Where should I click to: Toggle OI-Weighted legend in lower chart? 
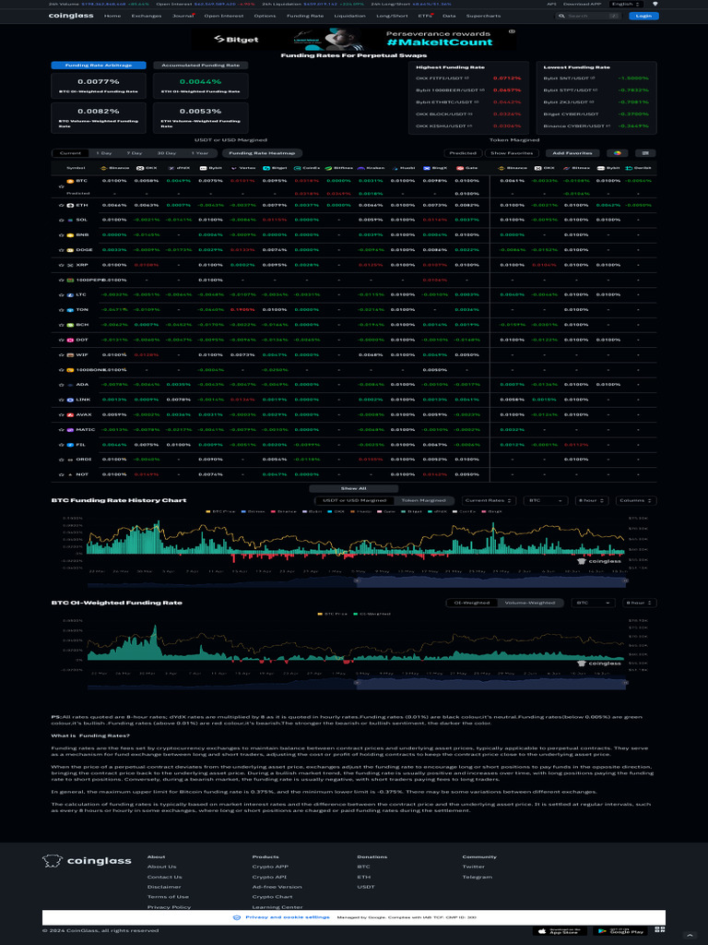point(371,614)
